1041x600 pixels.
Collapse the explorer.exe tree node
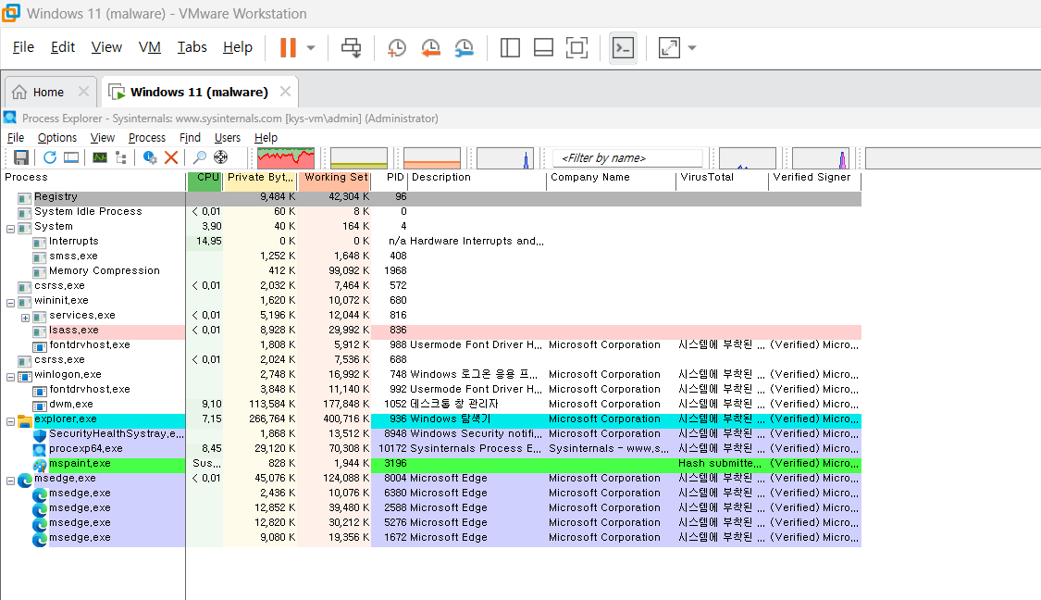[x=10, y=421]
